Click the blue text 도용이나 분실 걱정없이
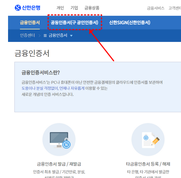 [40, 88]
